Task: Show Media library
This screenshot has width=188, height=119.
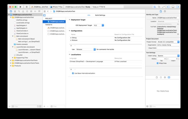Action: pos(169,77)
